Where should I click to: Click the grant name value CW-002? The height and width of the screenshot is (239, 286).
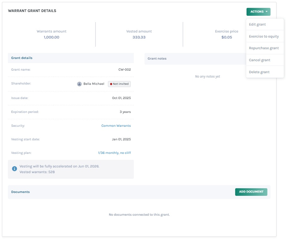point(124,70)
